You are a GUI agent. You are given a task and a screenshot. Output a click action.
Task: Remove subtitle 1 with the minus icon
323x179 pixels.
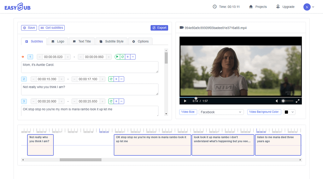click(133, 57)
